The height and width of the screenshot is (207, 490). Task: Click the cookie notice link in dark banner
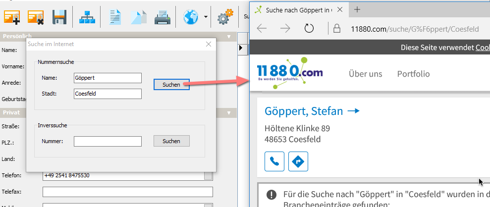pos(483,48)
